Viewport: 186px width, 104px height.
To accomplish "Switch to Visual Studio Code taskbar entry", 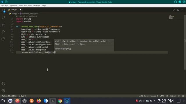I will point(67,101).
